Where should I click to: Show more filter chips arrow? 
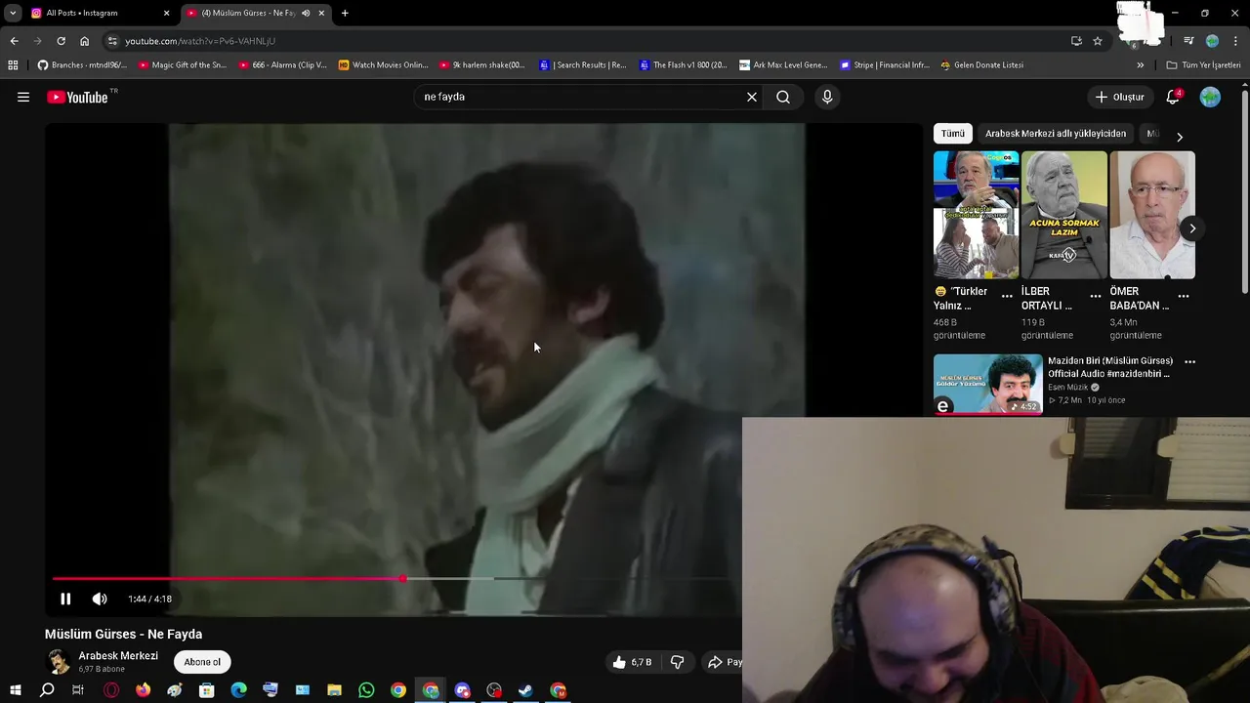(1179, 137)
